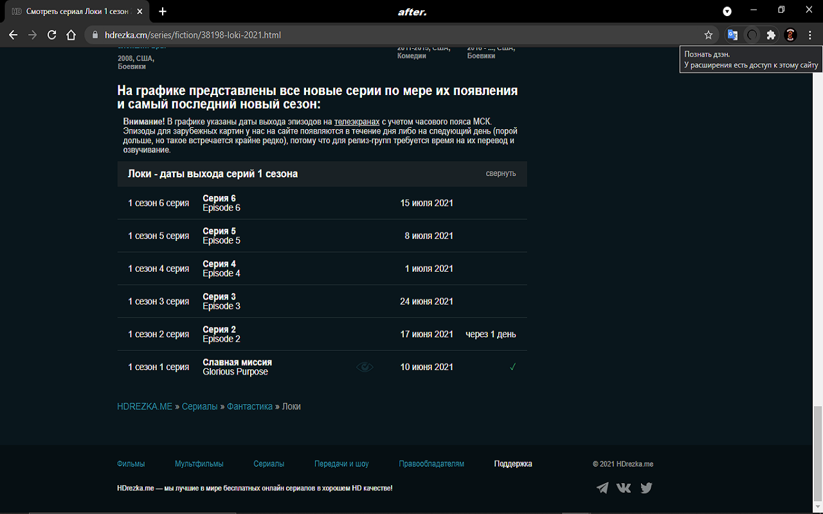The height and width of the screenshot is (514, 823).
Task: Open a new browser tab
Action: (x=163, y=12)
